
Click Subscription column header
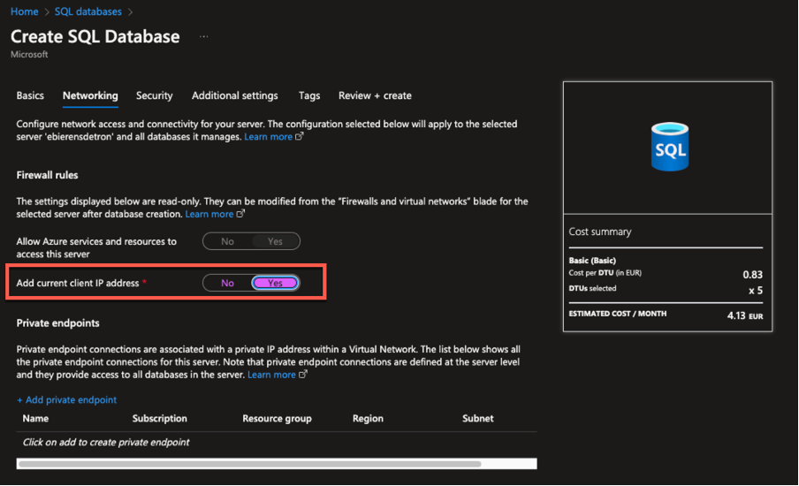pos(159,418)
